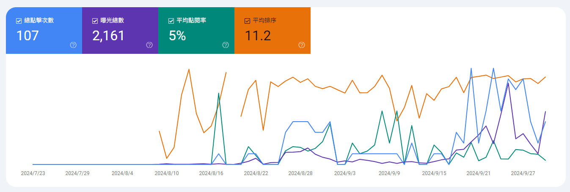Open help icon on 平均點閱率 card
Image resolution: width=570 pixels, height=192 pixels.
(226, 45)
